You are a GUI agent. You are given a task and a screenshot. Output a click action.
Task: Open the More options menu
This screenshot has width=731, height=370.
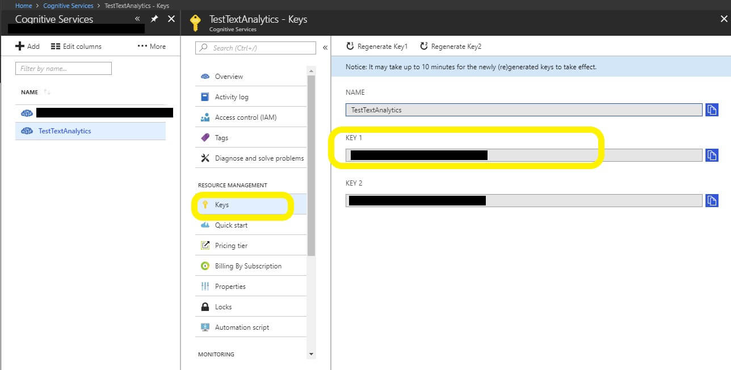point(152,46)
